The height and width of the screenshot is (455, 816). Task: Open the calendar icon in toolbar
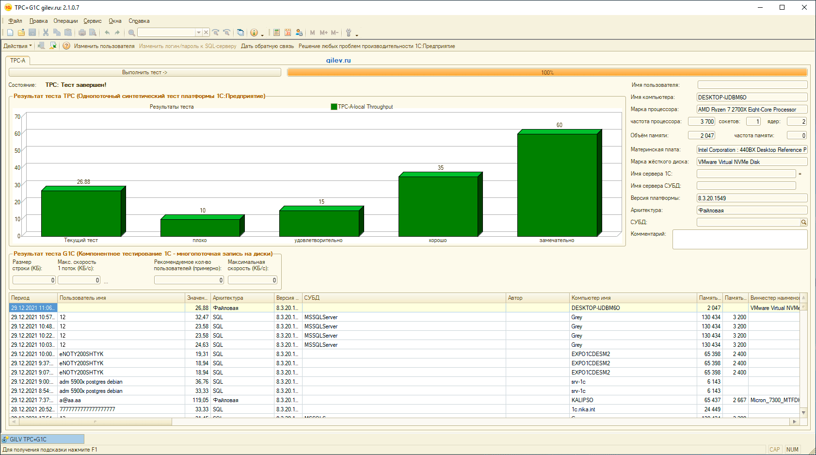click(x=288, y=32)
